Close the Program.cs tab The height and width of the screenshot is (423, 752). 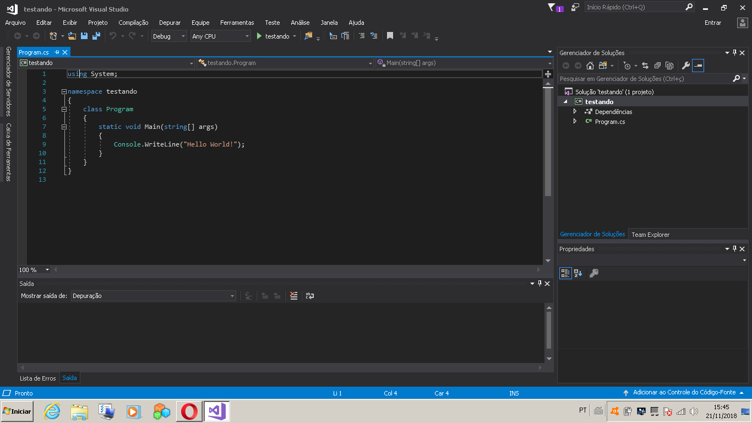(x=65, y=52)
